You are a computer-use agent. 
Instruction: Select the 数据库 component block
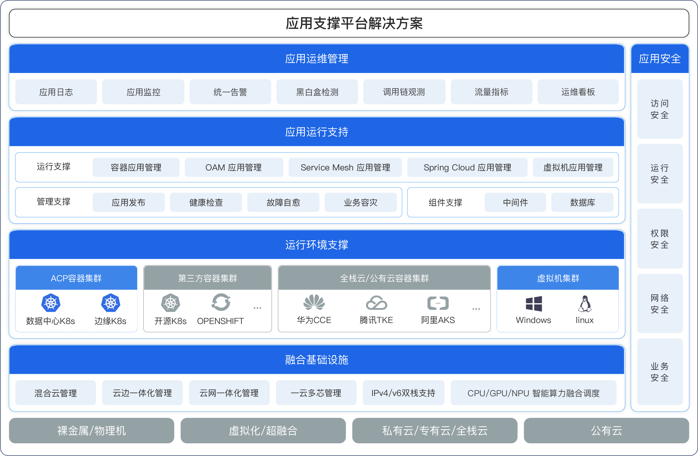[x=582, y=202]
